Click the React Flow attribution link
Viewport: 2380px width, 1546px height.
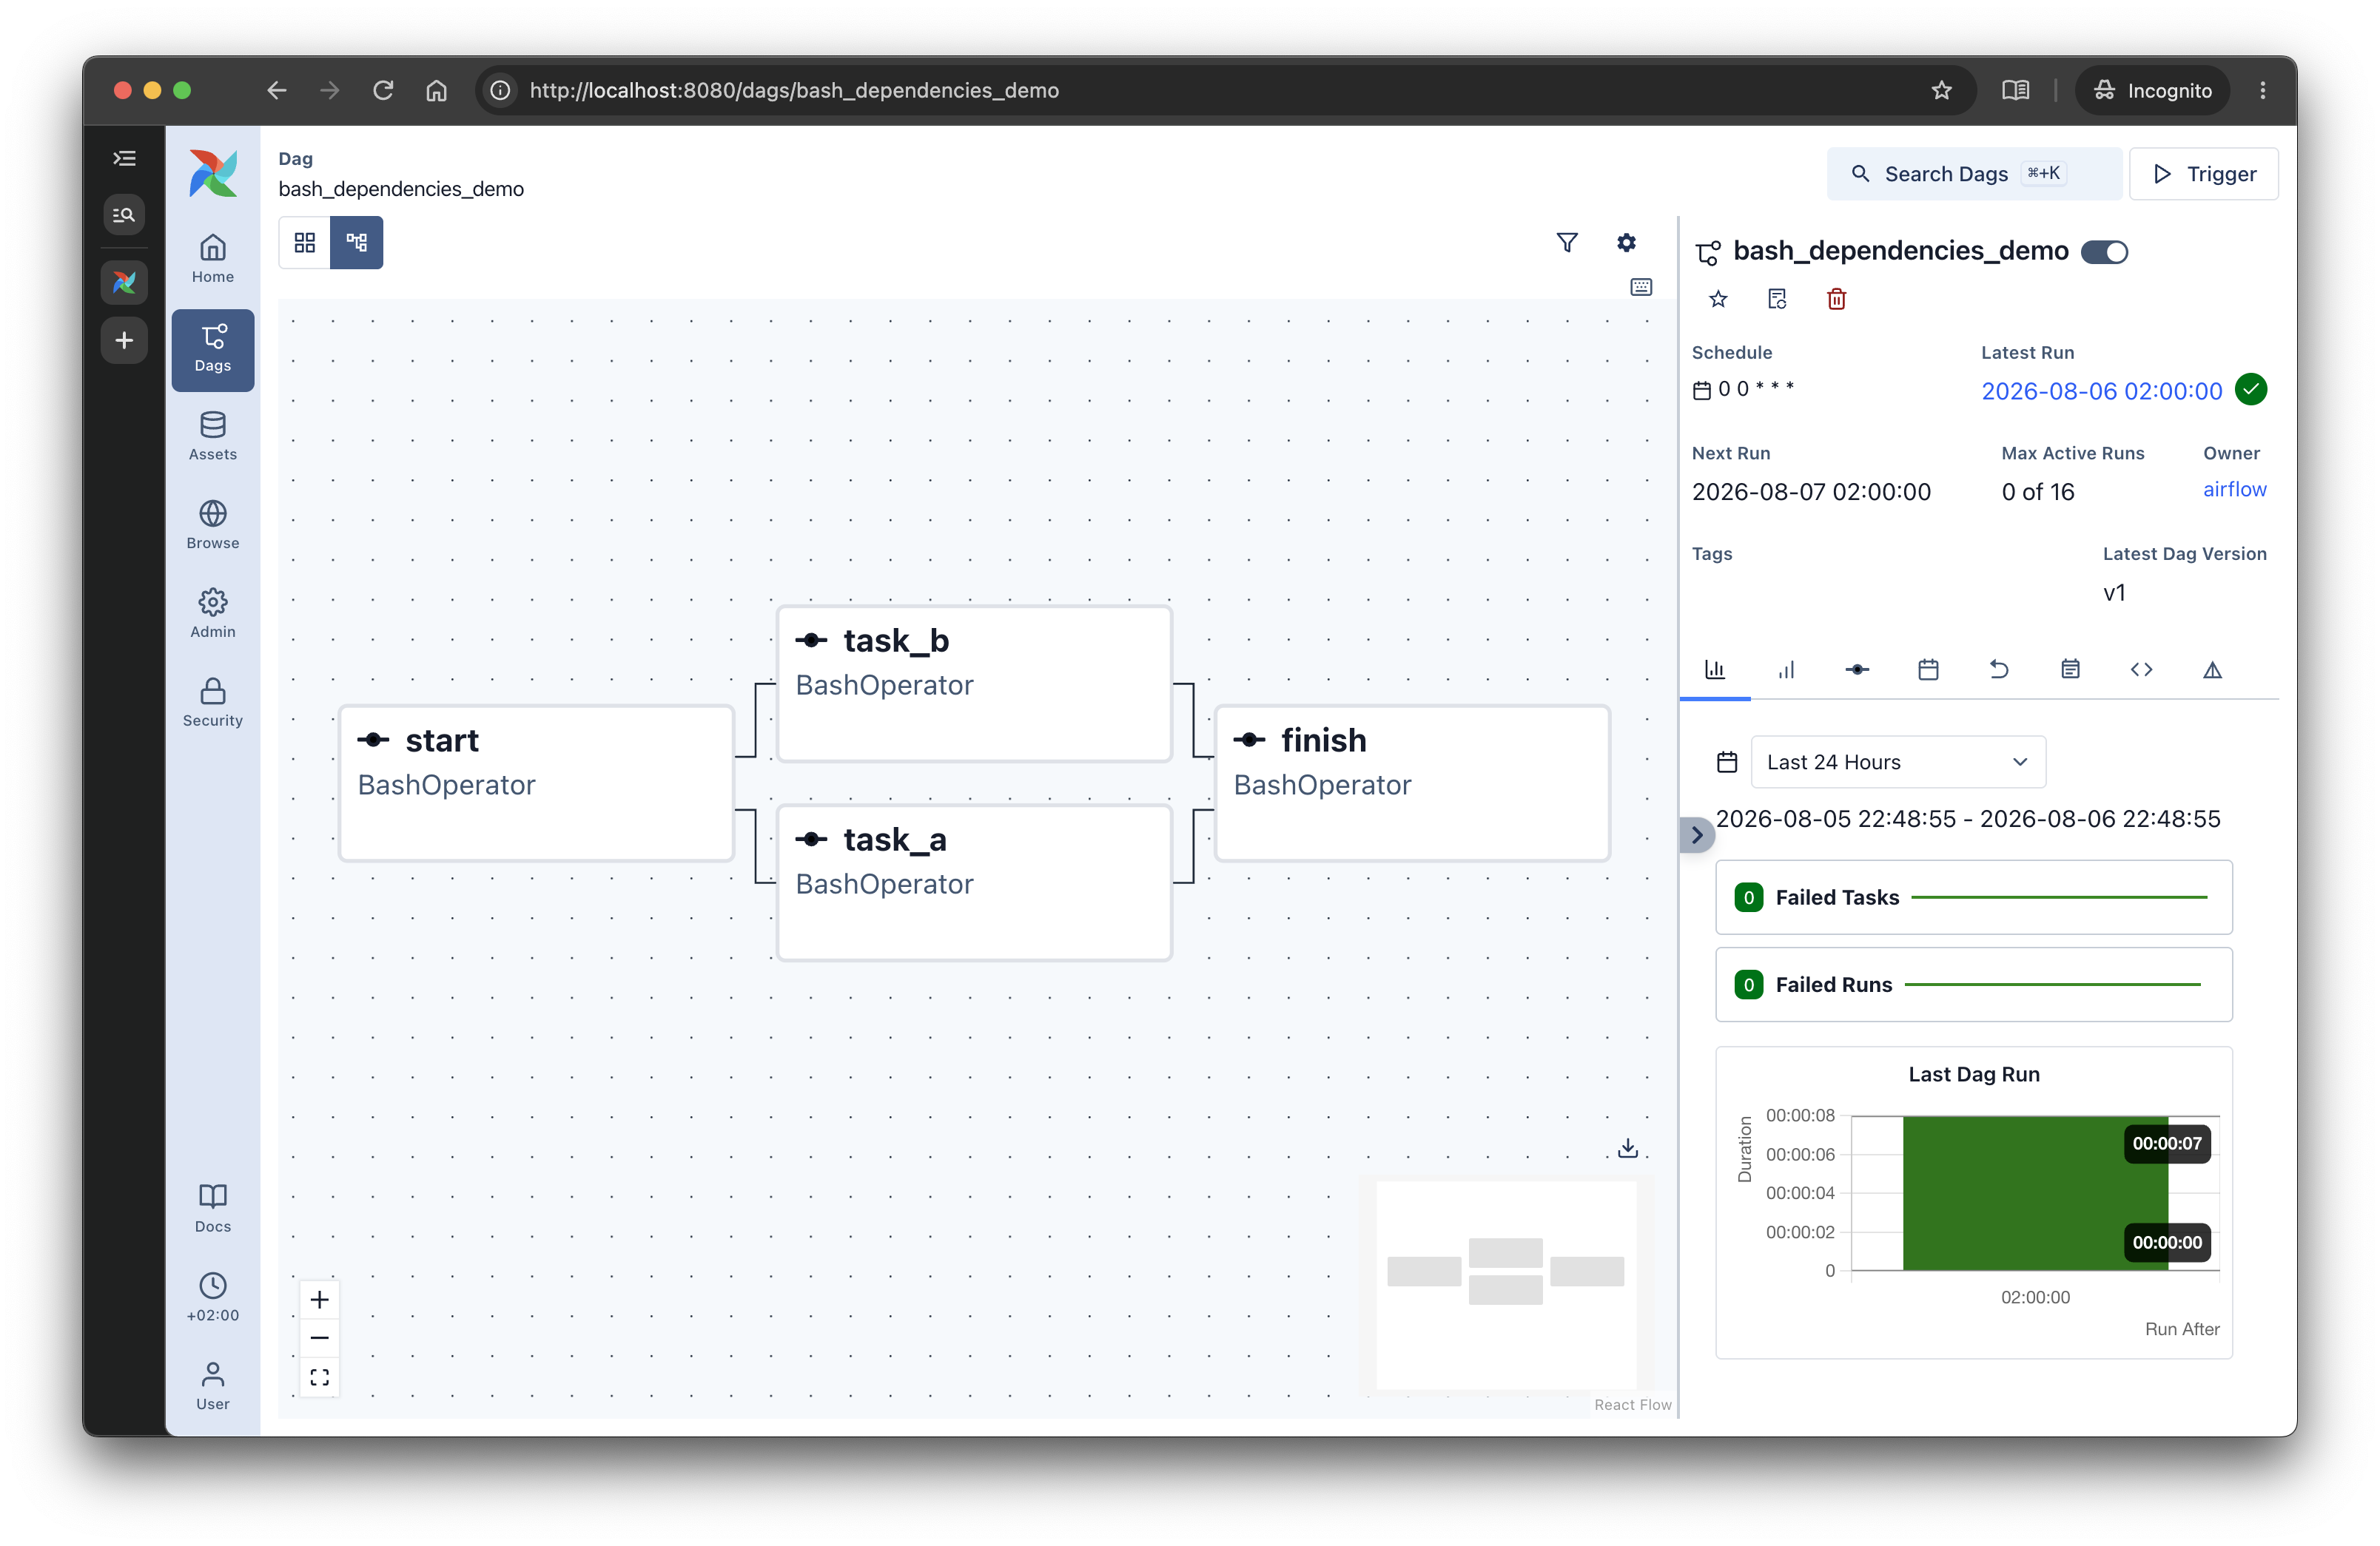click(1632, 1404)
